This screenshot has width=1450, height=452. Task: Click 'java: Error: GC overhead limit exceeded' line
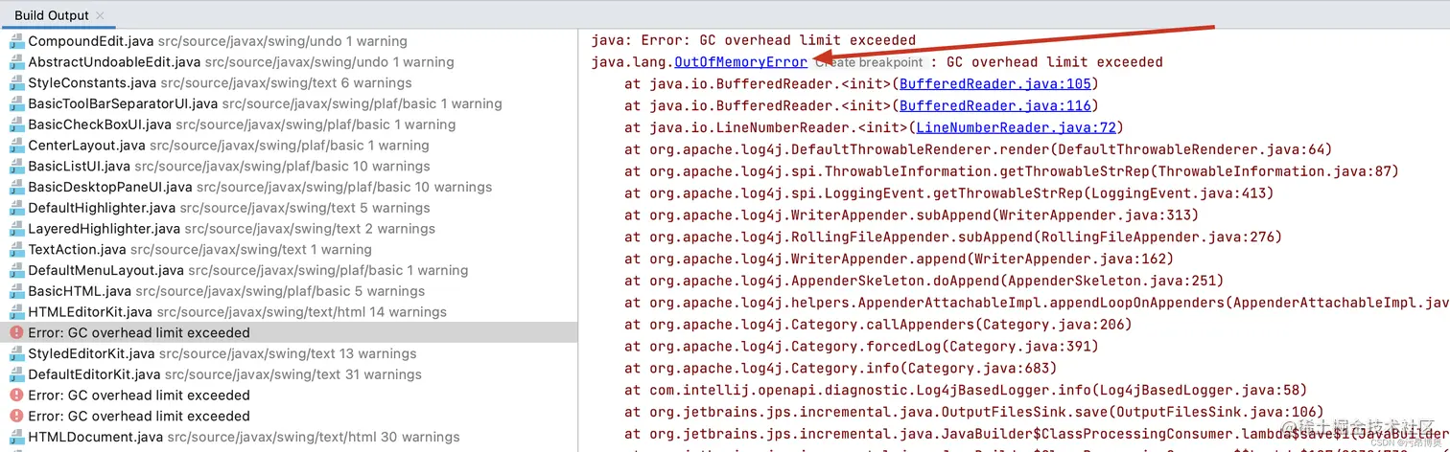coord(754,40)
